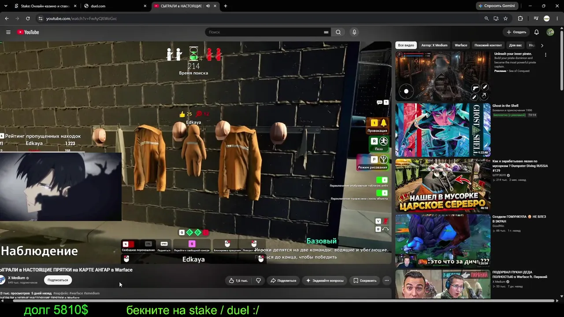Select the 'Warface' filter chip
Viewport: 564px width, 317px height.
(x=461, y=45)
